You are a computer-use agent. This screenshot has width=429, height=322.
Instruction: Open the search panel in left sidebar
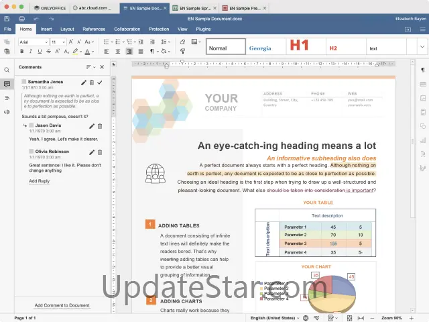[7, 70]
